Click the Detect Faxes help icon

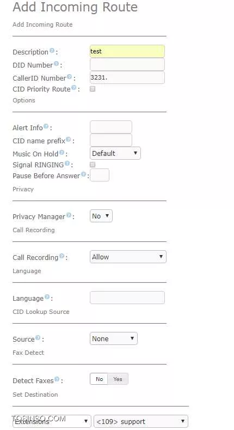click(x=57, y=379)
